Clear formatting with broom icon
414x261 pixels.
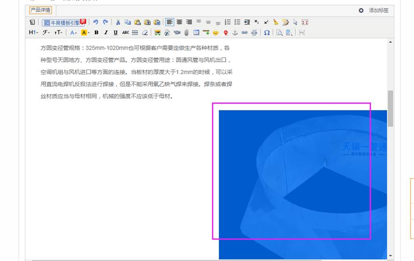[x=276, y=22]
